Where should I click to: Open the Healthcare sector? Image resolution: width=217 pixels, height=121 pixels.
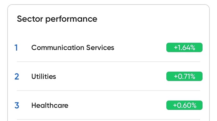pyautogui.click(x=50, y=105)
